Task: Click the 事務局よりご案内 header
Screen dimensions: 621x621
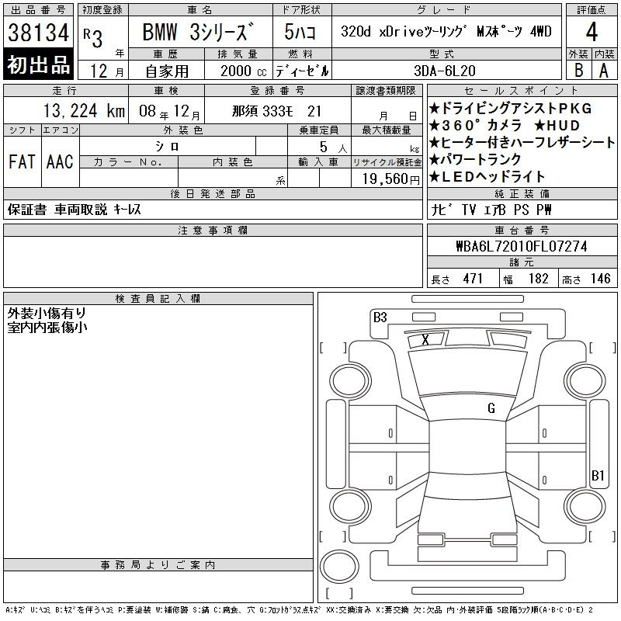Action: (158, 565)
